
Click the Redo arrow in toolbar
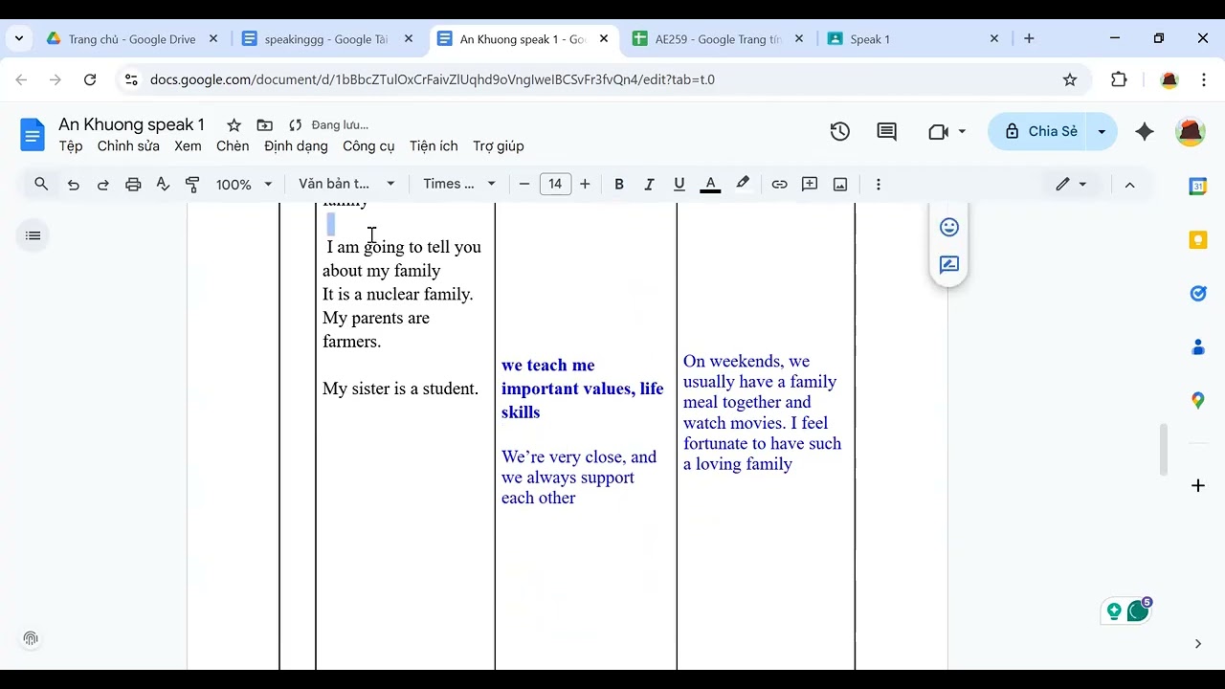pyautogui.click(x=102, y=184)
